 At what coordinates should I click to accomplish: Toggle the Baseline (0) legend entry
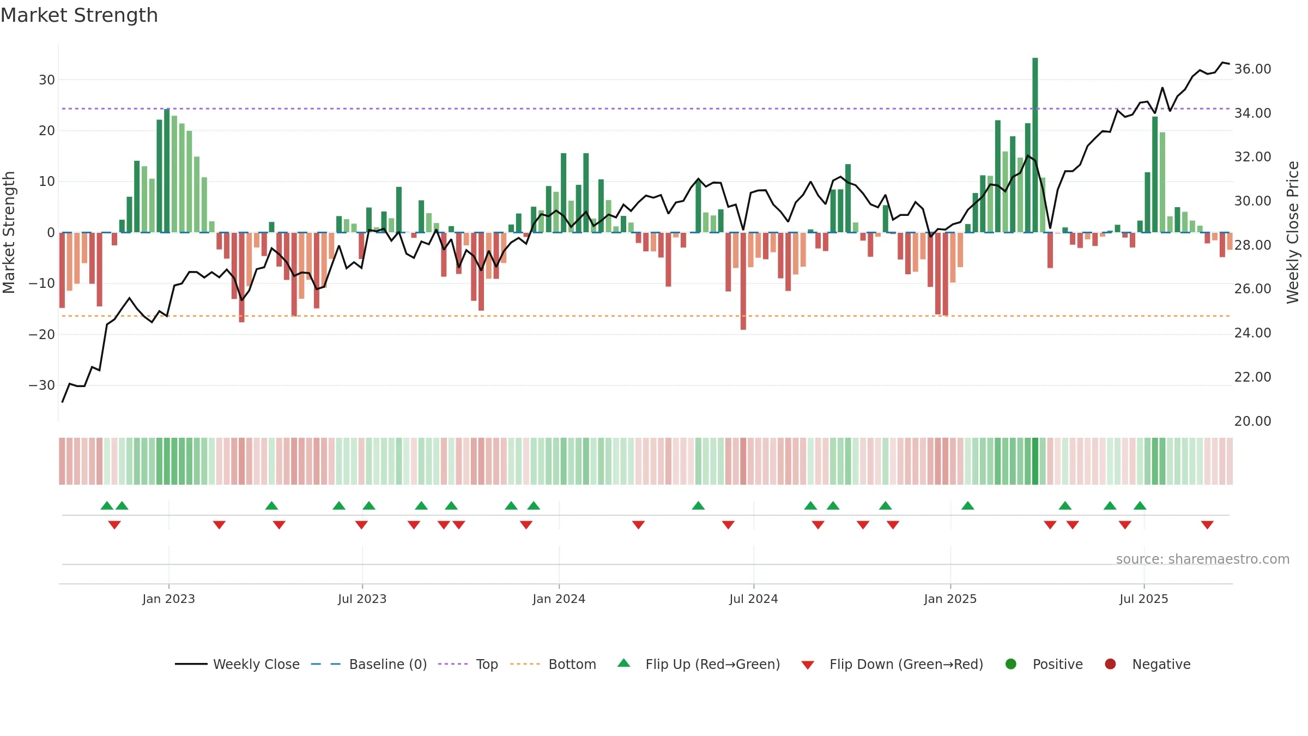point(369,664)
